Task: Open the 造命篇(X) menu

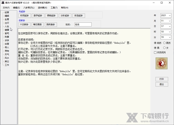Action: 42,8
